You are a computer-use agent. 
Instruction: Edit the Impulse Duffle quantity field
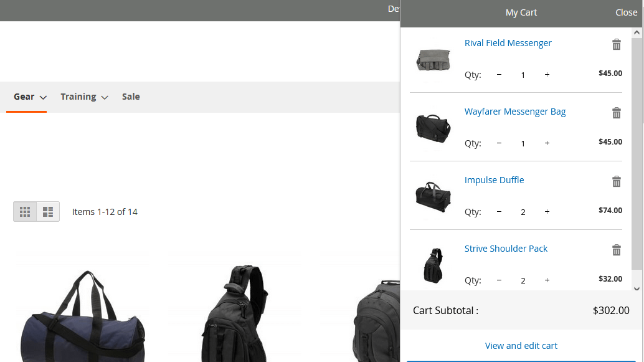tap(523, 212)
